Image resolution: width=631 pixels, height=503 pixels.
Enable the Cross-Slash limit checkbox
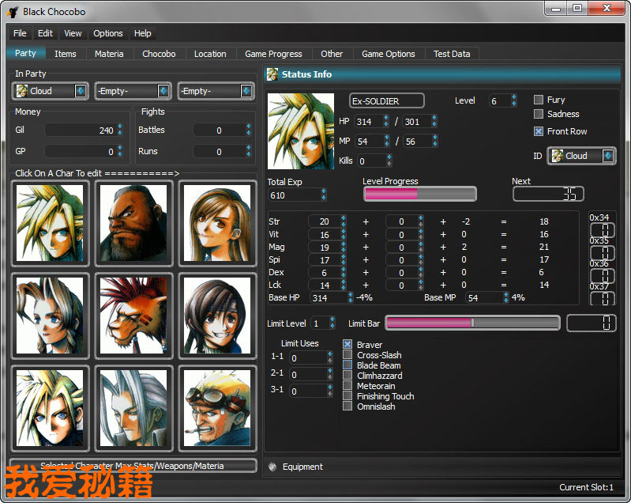tap(347, 355)
